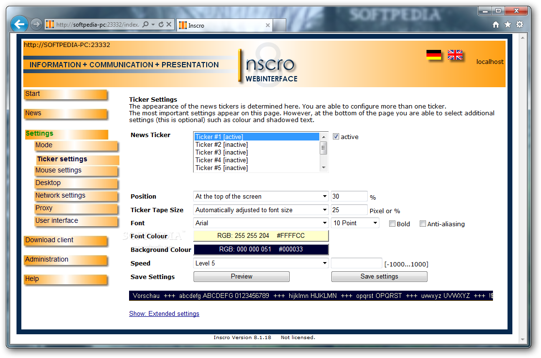Select Ticker #5 [inactive] in list

257,168
